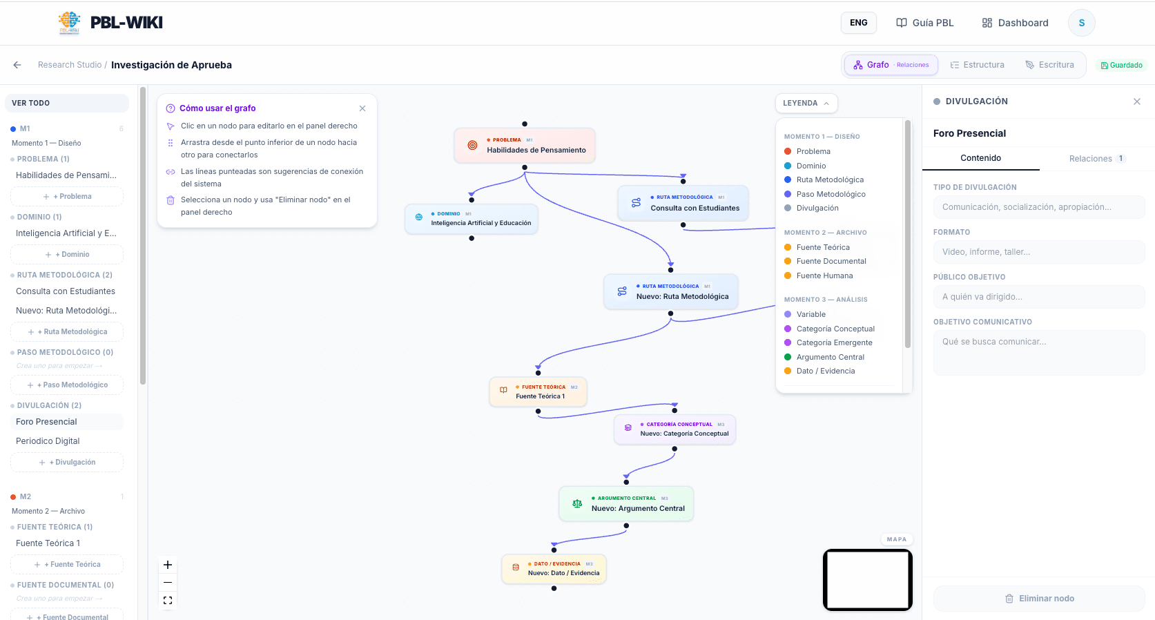Open the Dashboard link
Viewport: 1155px width, 620px height.
point(1016,23)
